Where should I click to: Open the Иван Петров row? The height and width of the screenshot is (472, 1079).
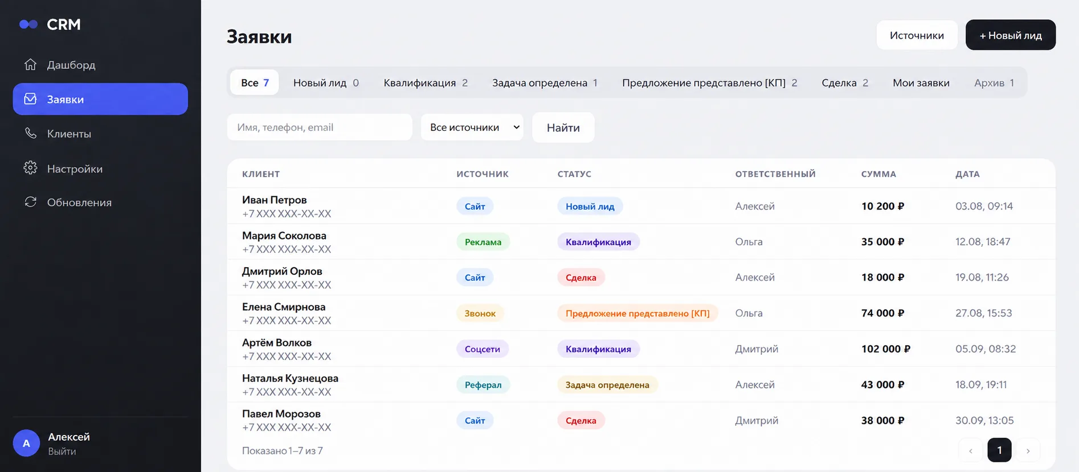(641, 206)
